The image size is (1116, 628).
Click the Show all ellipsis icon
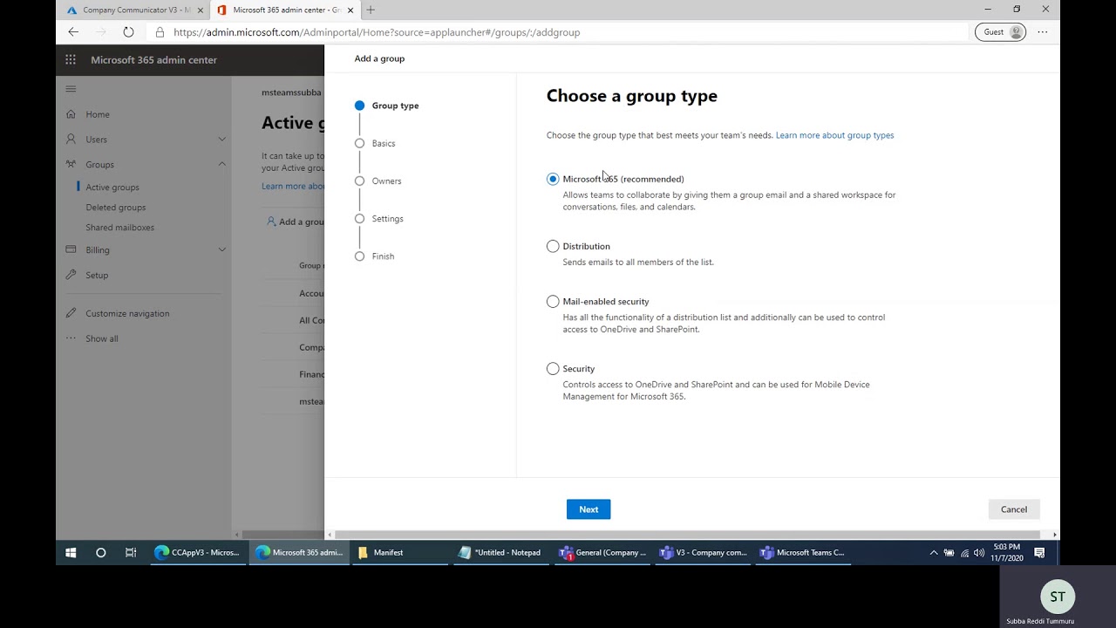coord(71,338)
